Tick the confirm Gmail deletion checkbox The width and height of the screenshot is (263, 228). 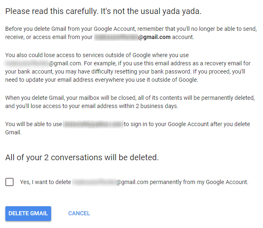(9, 182)
